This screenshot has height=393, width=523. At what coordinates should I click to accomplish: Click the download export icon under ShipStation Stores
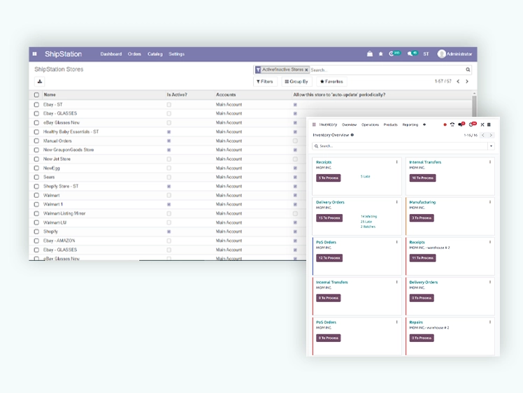[x=40, y=81]
